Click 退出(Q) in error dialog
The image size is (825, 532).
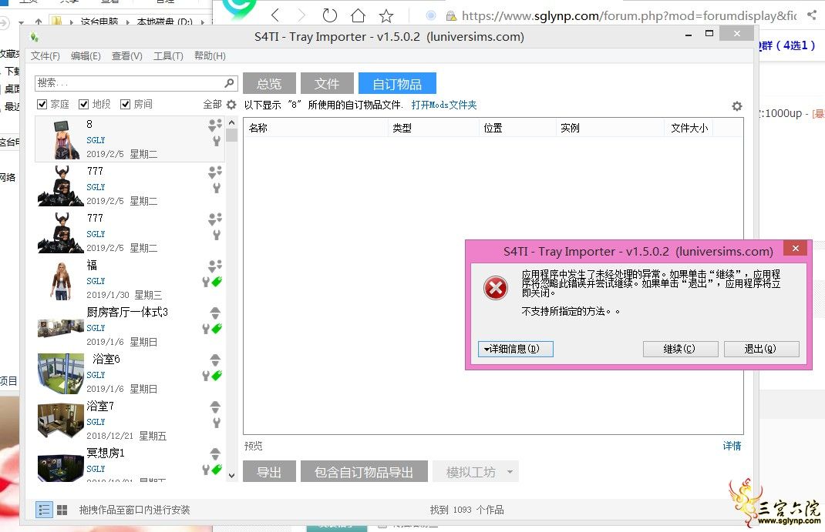761,349
